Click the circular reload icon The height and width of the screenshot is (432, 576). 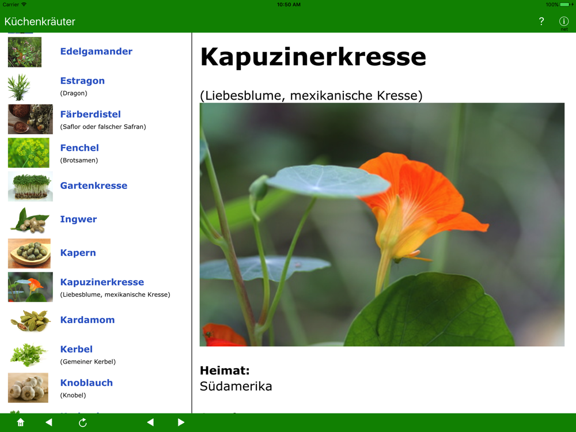point(83,423)
